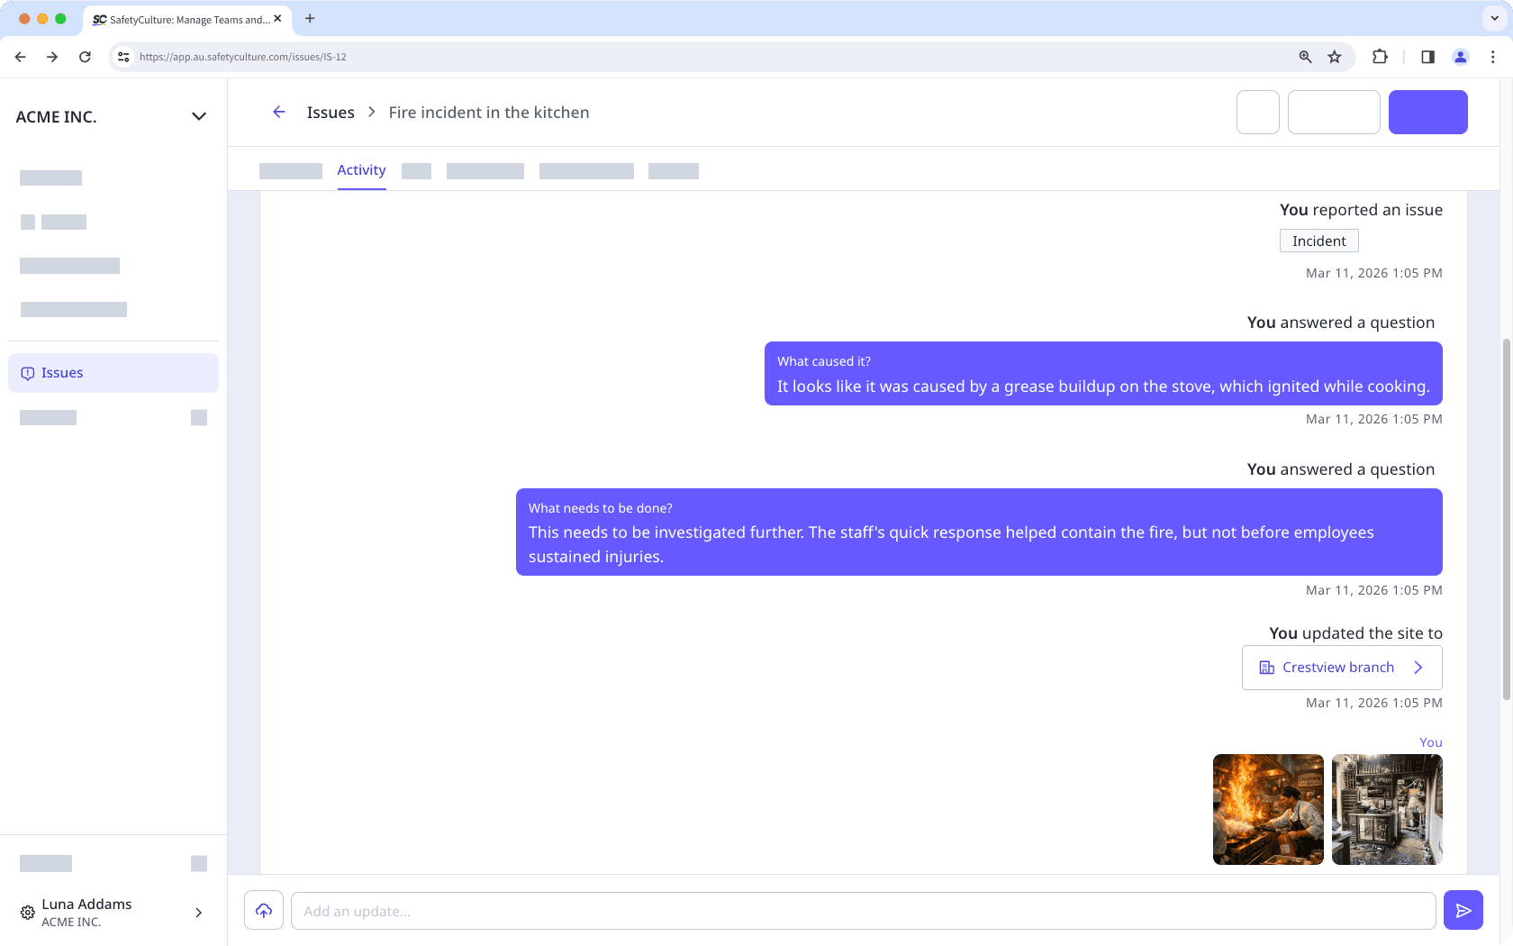This screenshot has width=1513, height=946.
Task: Open the browser side panel icon
Action: pos(1427,57)
